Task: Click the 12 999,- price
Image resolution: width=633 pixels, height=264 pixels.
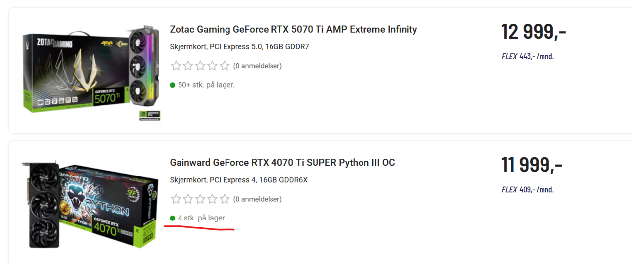Action: [534, 32]
